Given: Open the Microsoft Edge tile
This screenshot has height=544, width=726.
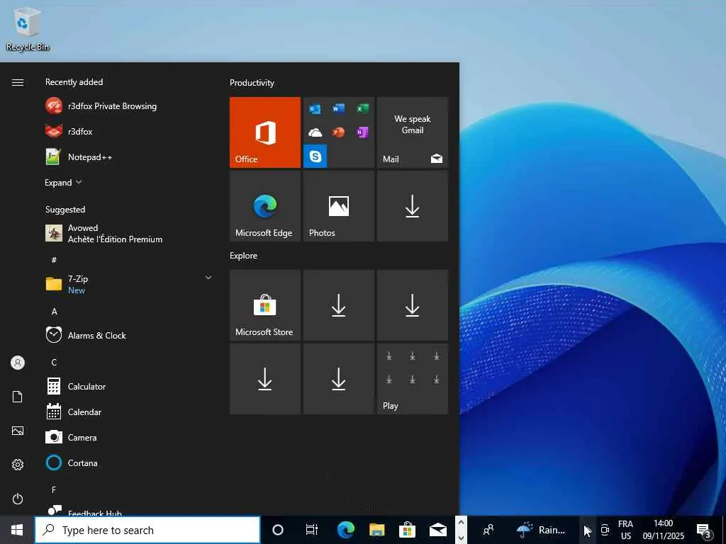Looking at the screenshot, I should [x=265, y=206].
